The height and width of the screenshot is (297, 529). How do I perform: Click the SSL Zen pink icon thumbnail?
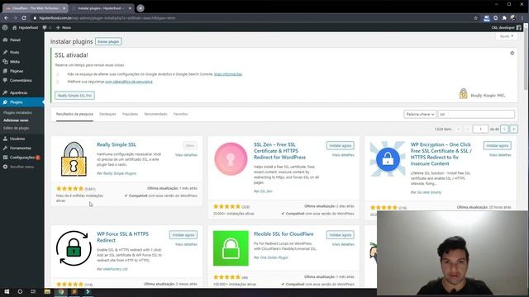click(x=231, y=159)
